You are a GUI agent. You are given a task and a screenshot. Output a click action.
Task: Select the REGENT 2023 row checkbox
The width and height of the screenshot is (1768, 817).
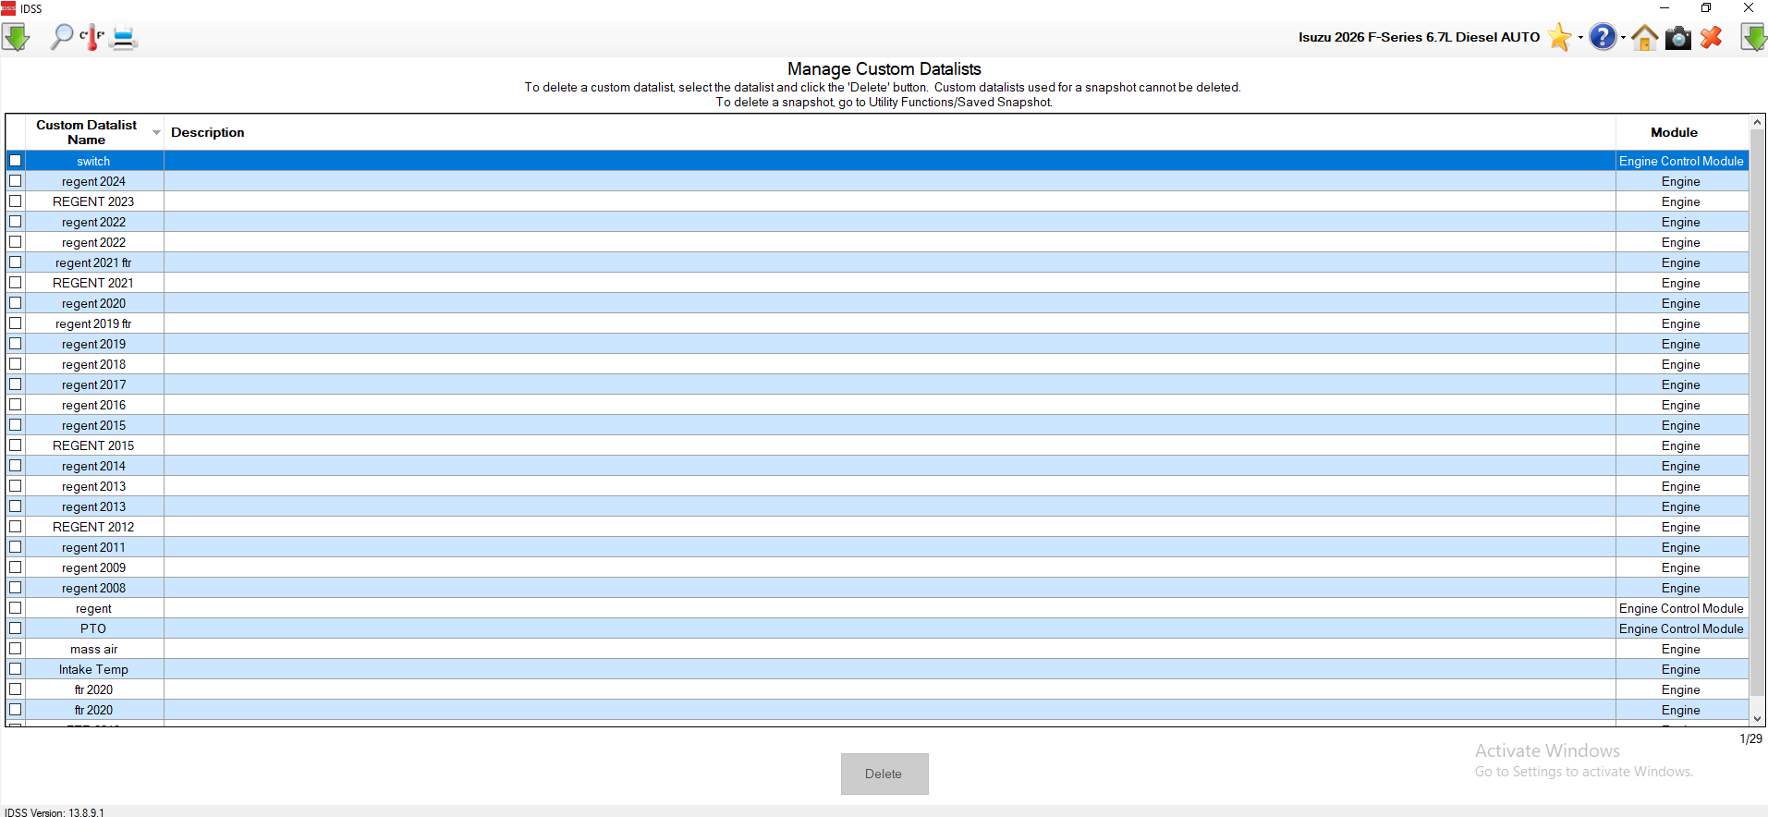[x=16, y=201]
